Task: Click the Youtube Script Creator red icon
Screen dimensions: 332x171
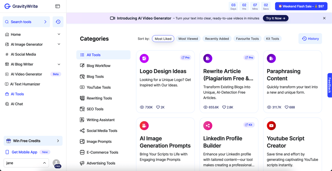Action: coord(271,126)
